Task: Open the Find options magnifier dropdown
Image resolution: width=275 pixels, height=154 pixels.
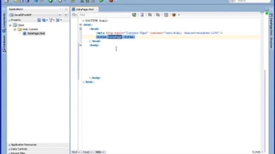Action: (74, 15)
